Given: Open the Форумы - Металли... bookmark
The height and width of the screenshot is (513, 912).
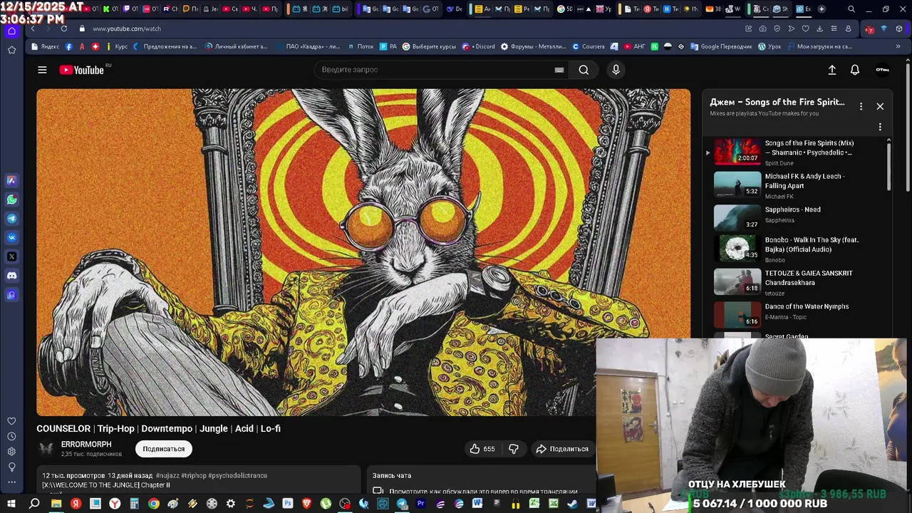Looking at the screenshot, I should point(533,46).
